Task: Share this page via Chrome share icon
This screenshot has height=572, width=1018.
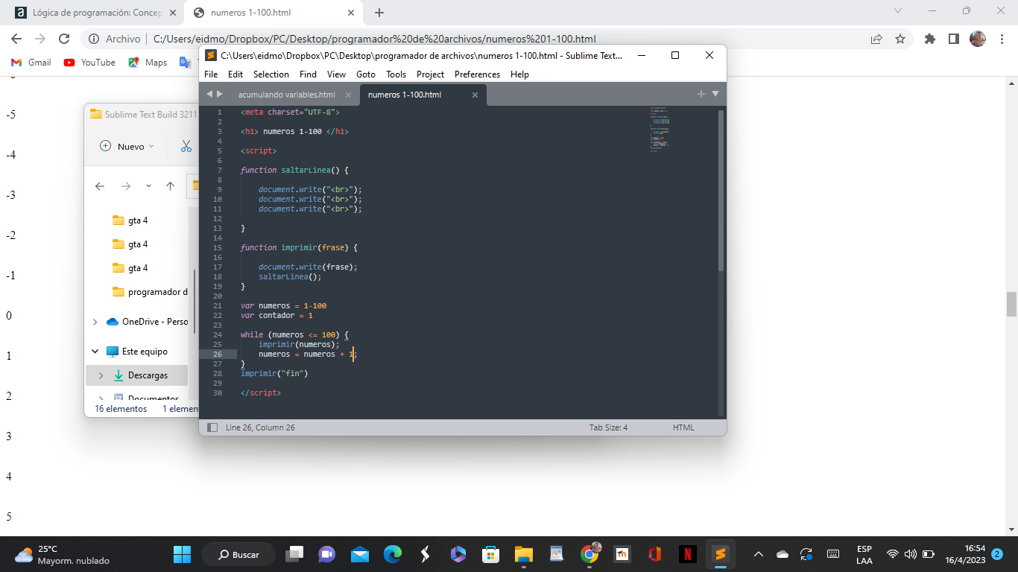Action: pos(876,39)
